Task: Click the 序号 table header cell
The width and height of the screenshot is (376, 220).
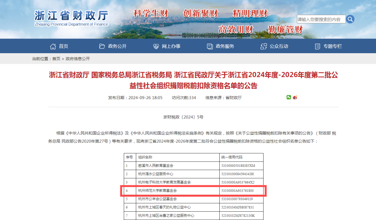Action: point(130,157)
